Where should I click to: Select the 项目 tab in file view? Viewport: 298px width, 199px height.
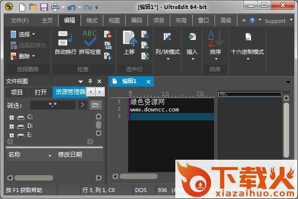pos(17,92)
